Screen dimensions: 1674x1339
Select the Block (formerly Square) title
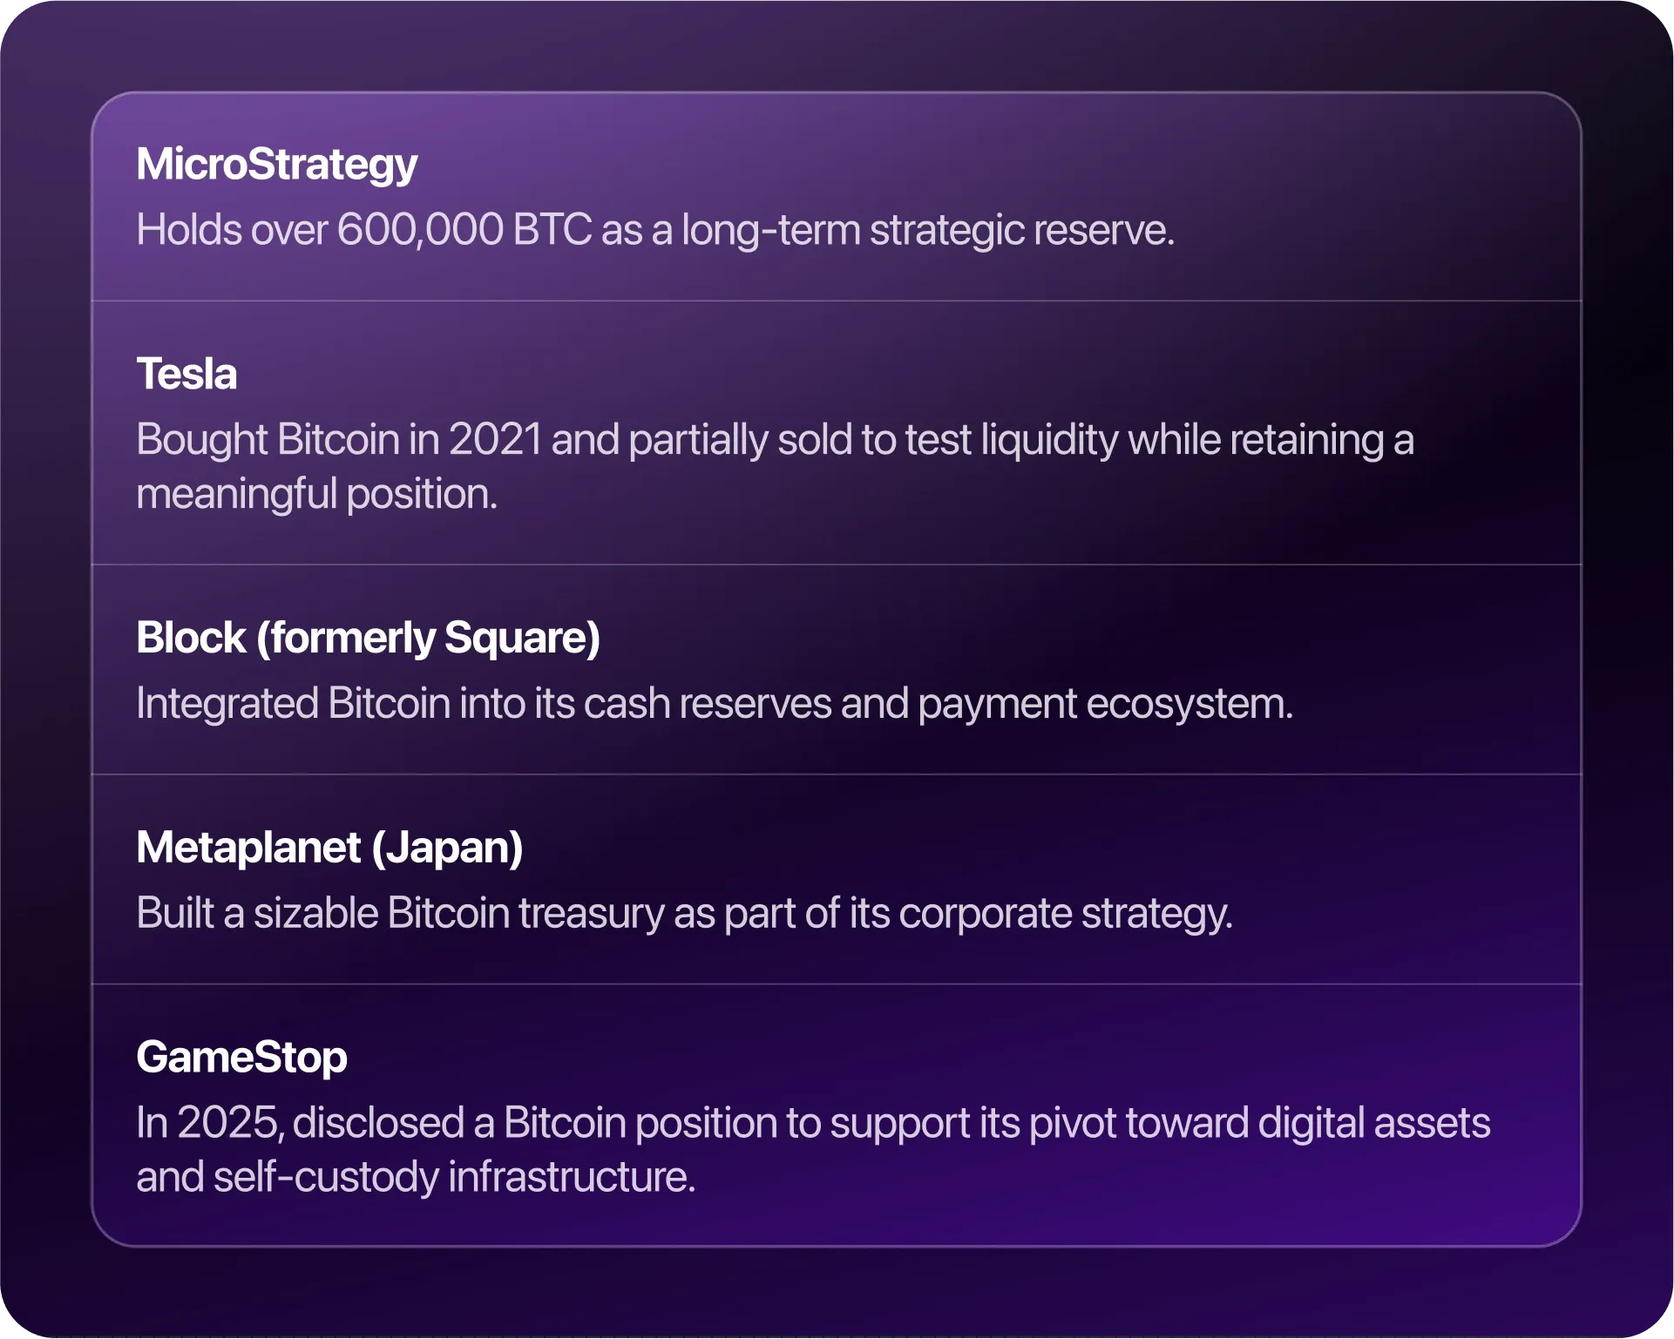click(x=368, y=638)
